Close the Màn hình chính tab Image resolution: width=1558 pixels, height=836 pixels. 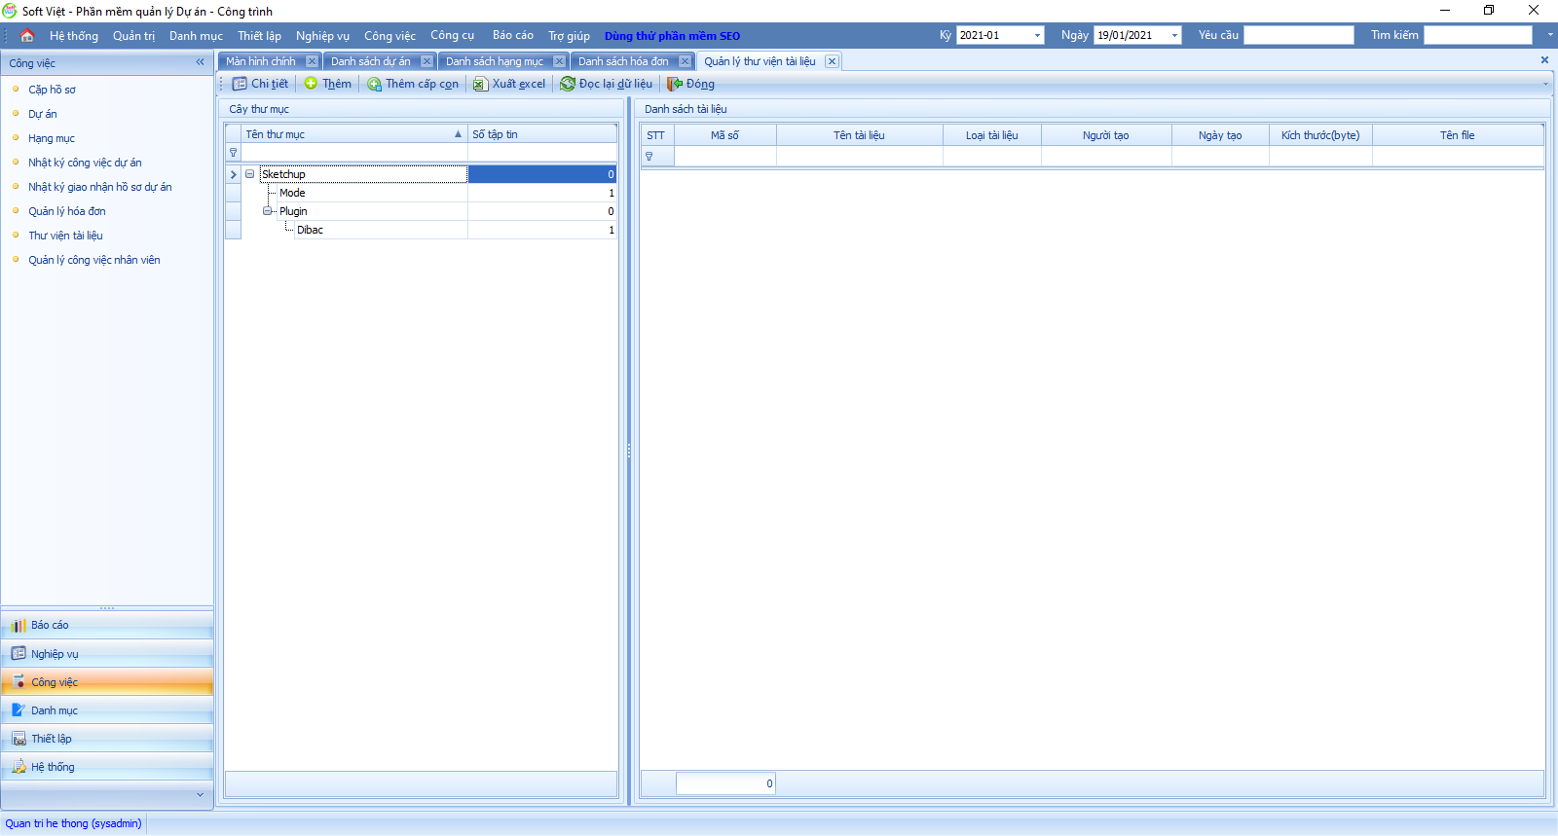[312, 61]
